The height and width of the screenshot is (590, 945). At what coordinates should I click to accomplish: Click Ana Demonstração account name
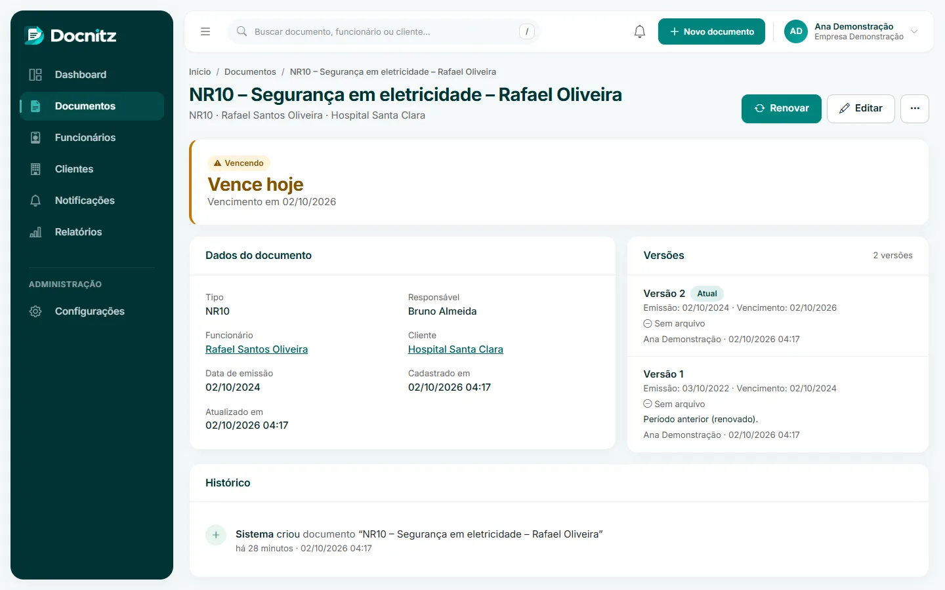click(x=854, y=26)
